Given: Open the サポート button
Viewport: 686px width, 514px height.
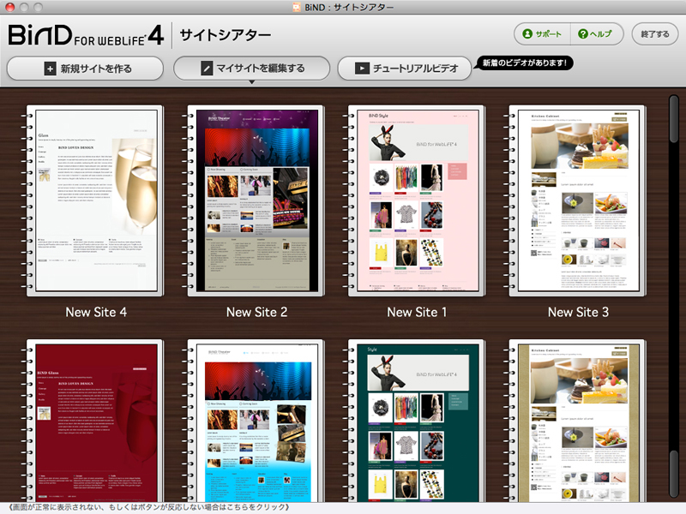Looking at the screenshot, I should click(541, 34).
